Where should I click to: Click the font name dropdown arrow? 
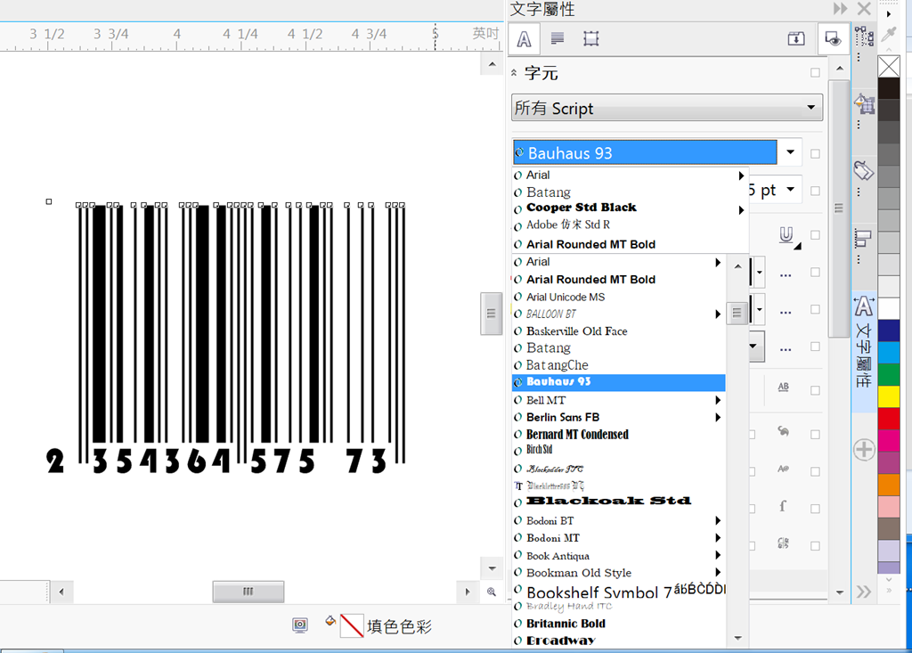click(791, 152)
